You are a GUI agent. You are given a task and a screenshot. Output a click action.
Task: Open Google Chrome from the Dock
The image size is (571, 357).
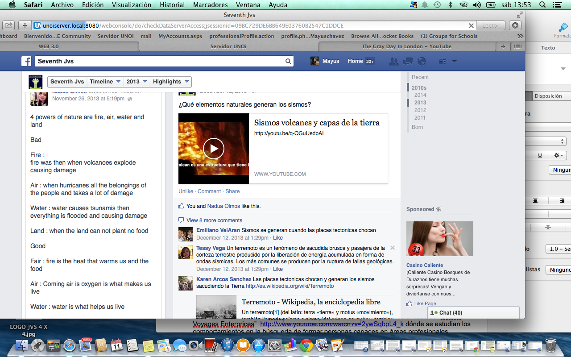tap(306, 345)
